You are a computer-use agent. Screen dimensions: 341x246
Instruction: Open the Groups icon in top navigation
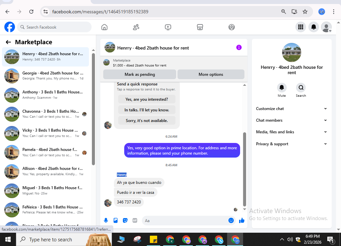[232, 27]
